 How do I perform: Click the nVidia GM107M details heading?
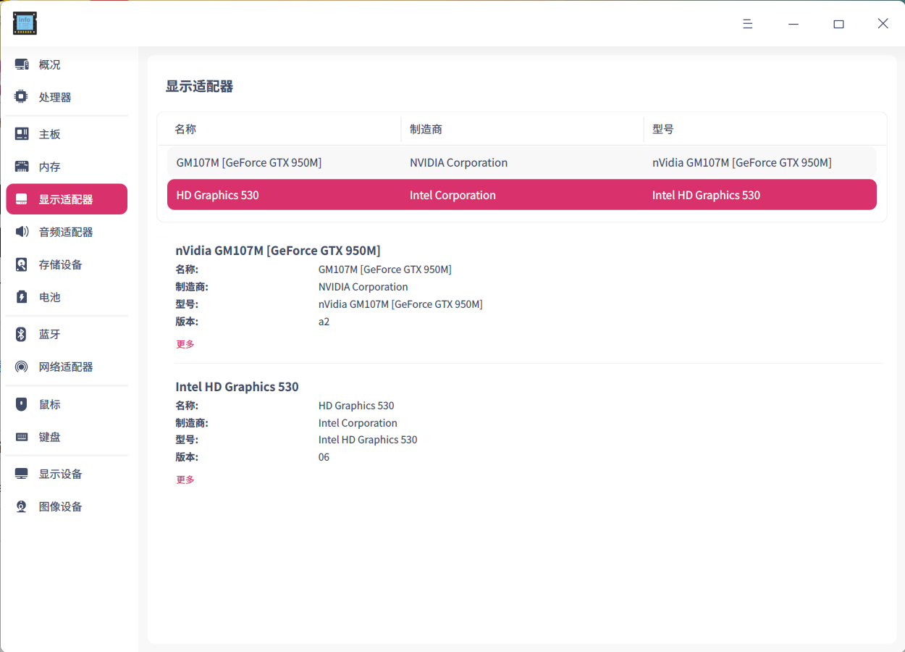[x=278, y=251]
